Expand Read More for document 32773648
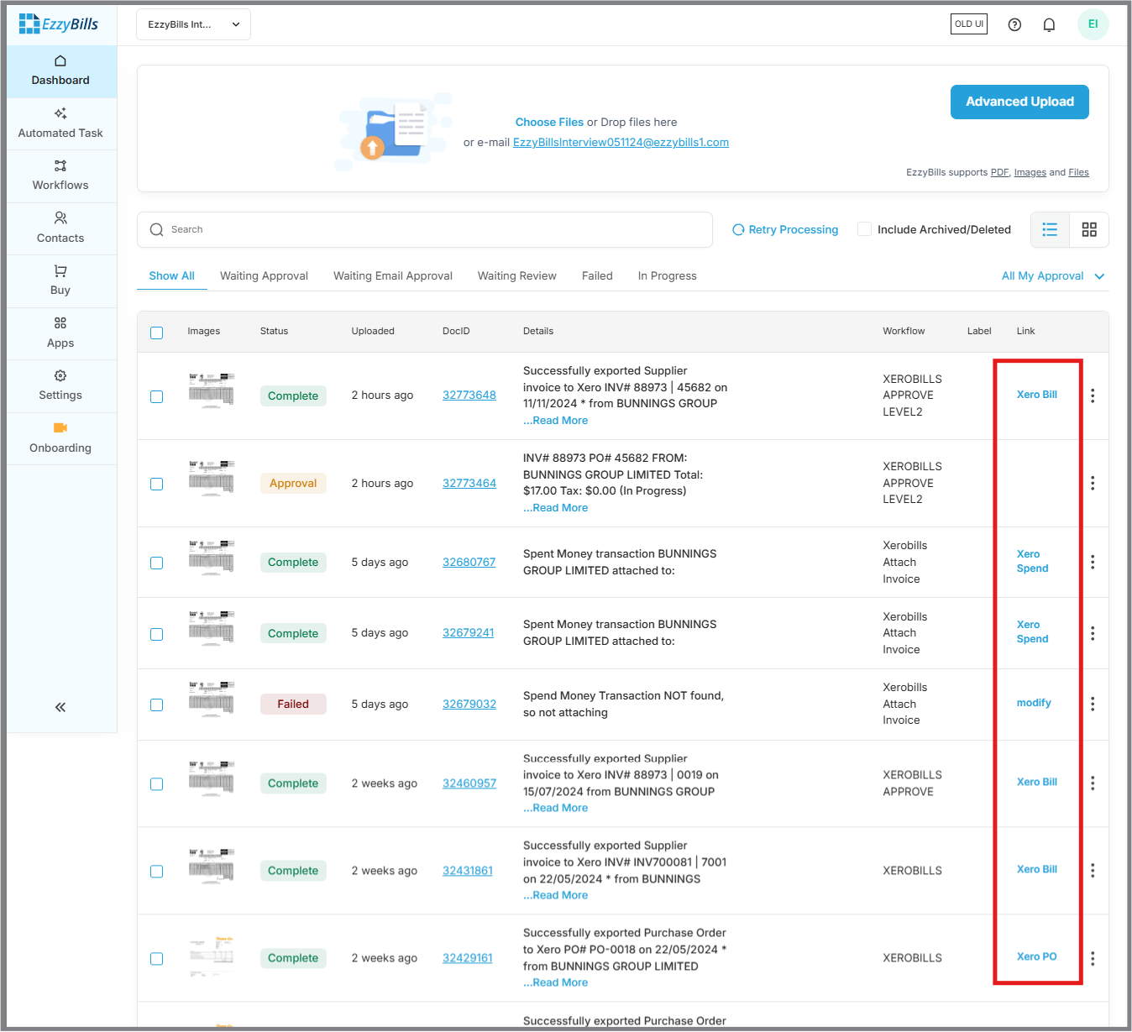The height and width of the screenshot is (1032, 1132). click(556, 421)
